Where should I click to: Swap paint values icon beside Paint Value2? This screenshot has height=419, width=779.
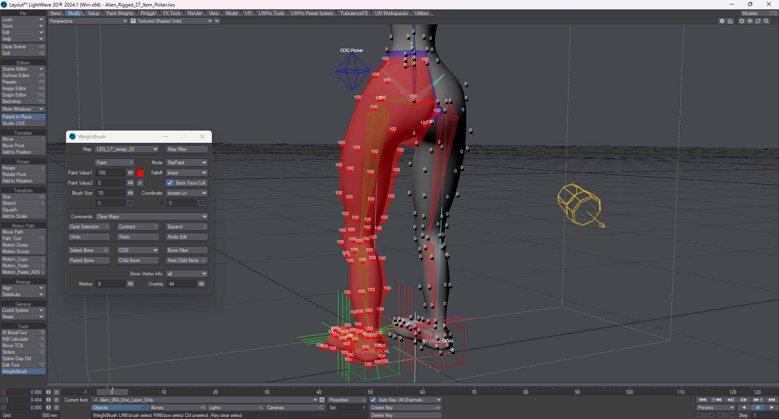pyautogui.click(x=140, y=183)
